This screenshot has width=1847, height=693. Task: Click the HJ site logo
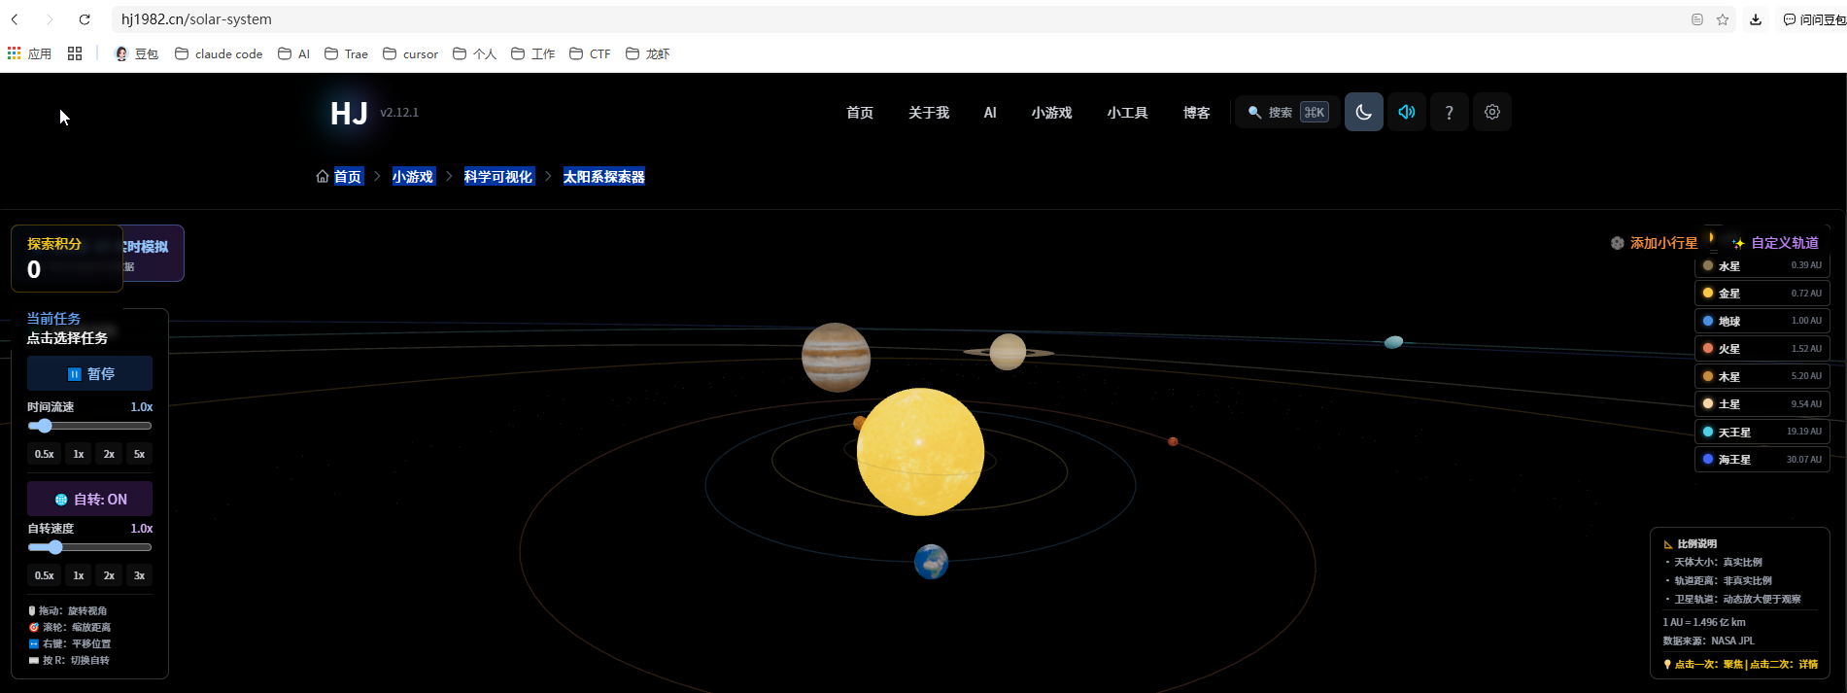[x=349, y=114]
